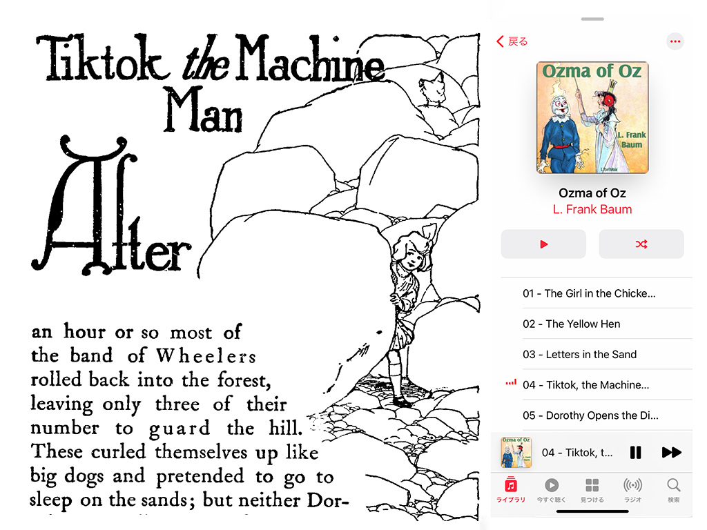
Task: Switch to the Search (検索) tab
Action: pyautogui.click(x=674, y=489)
